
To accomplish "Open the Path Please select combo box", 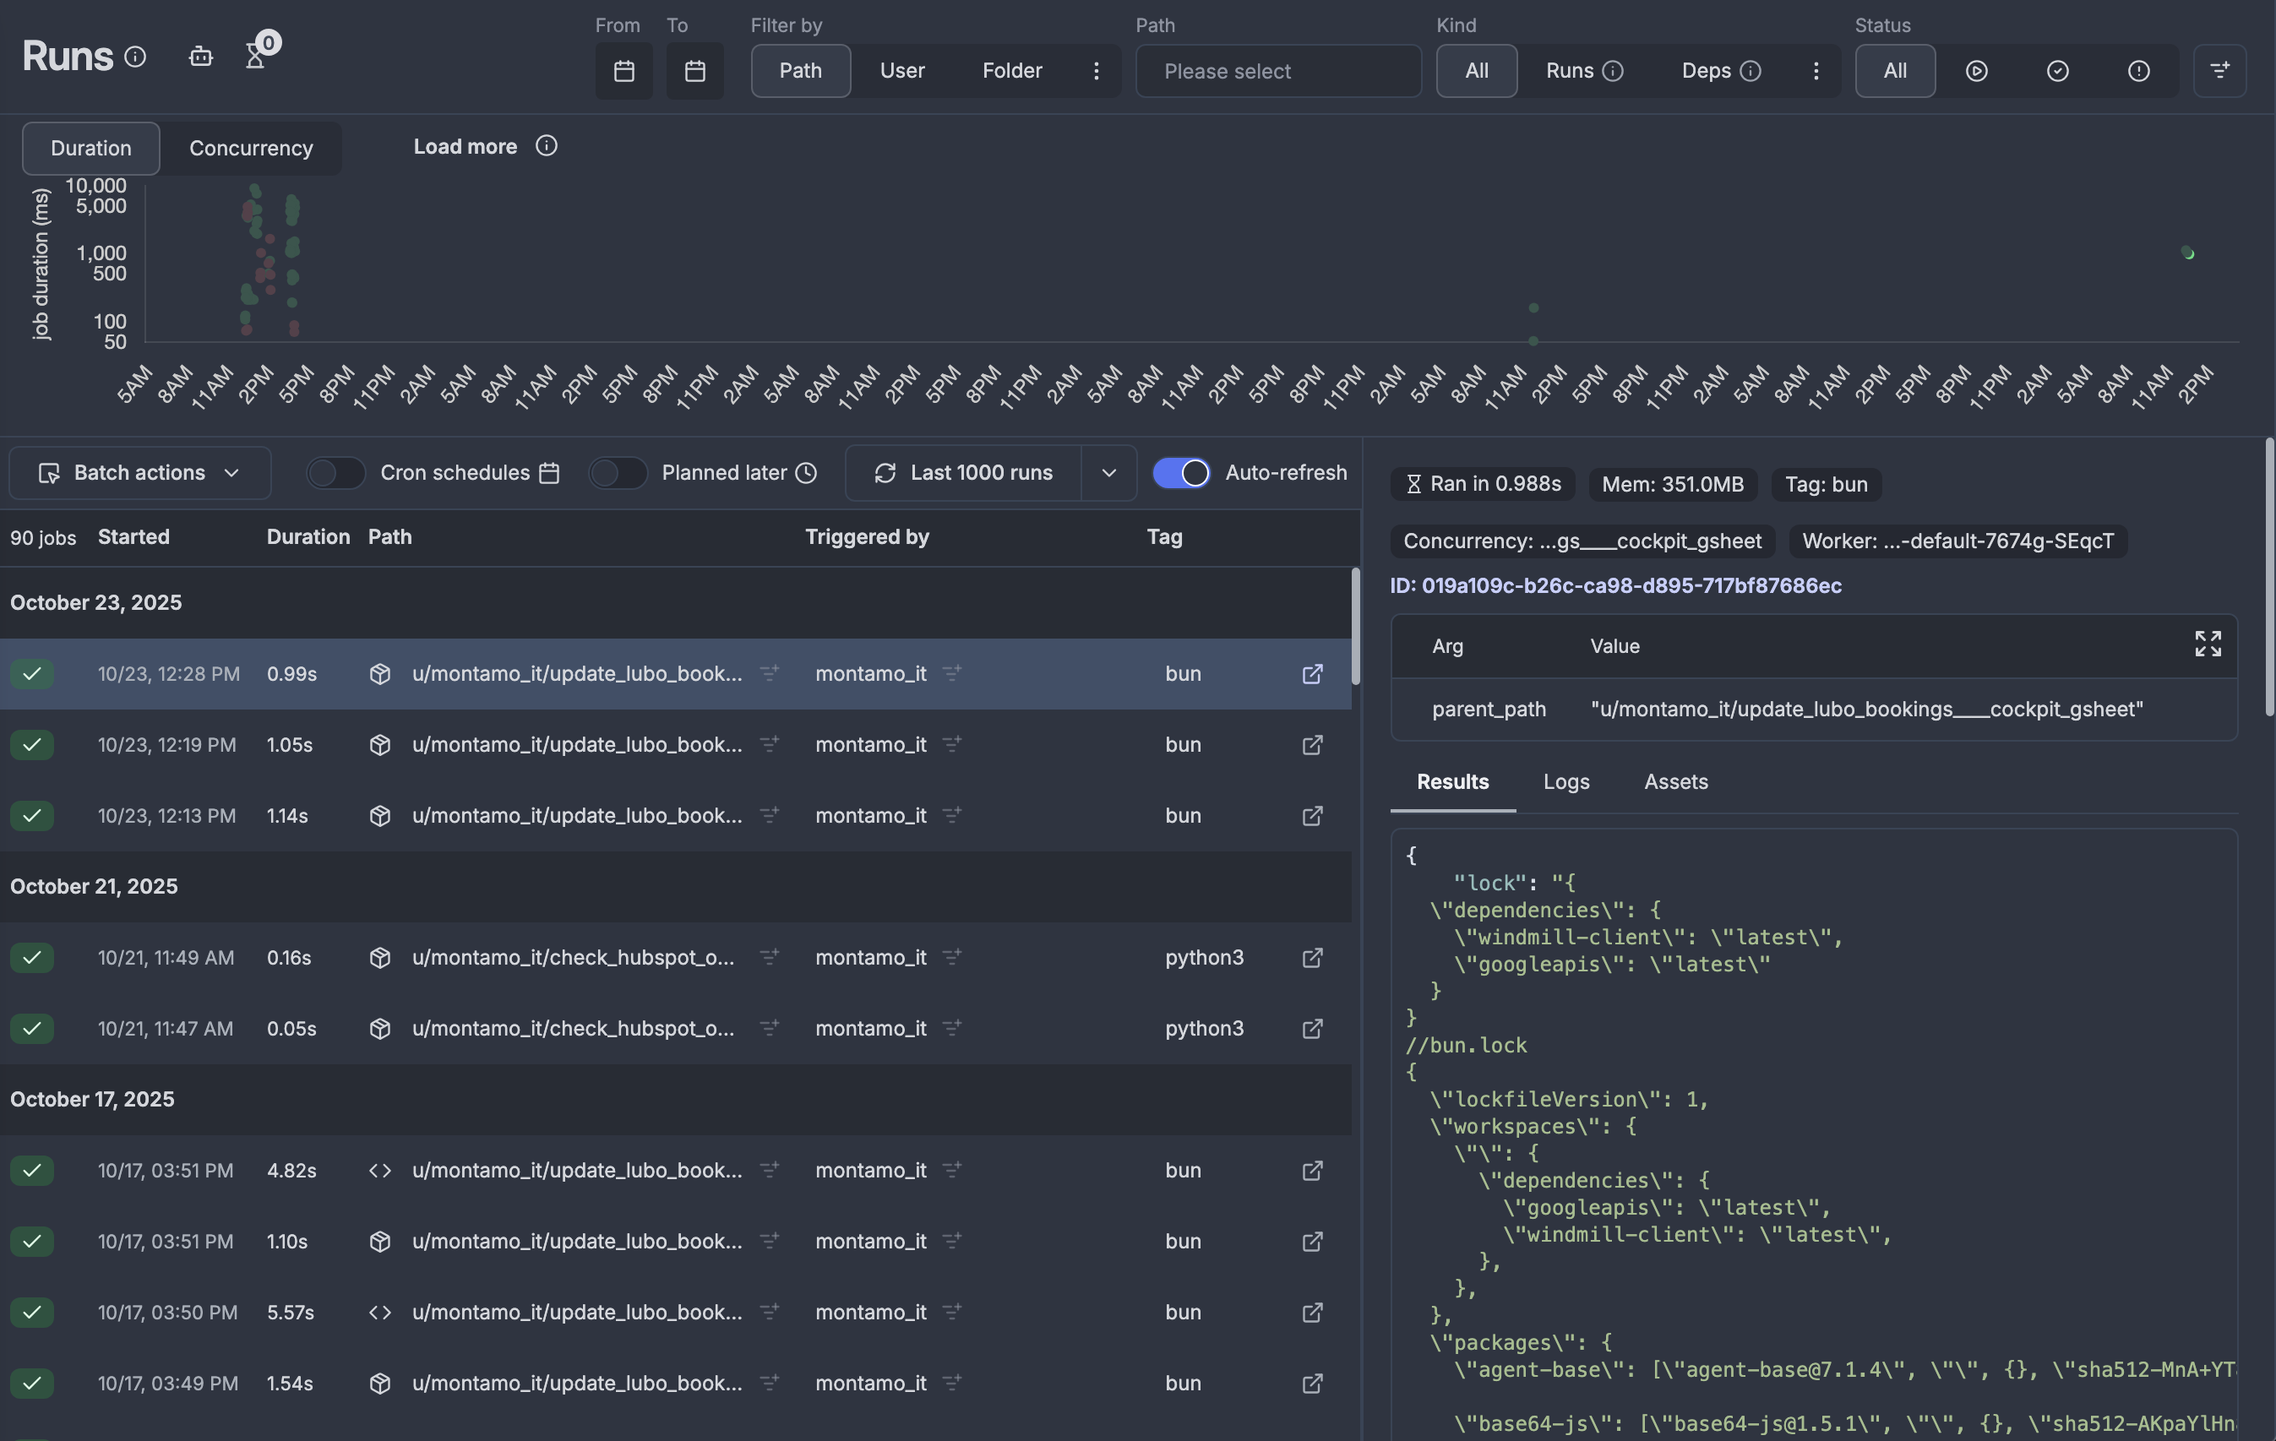I will pos(1278,71).
